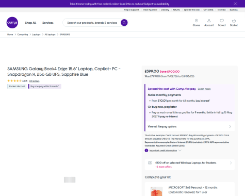Open Help & Support link
Image resolution: width=245 pixels, height=196 pixels.
132,10
